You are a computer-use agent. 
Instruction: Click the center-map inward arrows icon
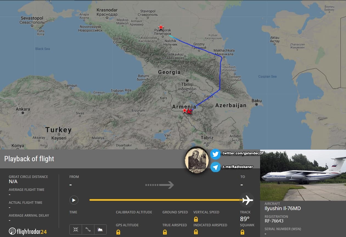coord(76,229)
